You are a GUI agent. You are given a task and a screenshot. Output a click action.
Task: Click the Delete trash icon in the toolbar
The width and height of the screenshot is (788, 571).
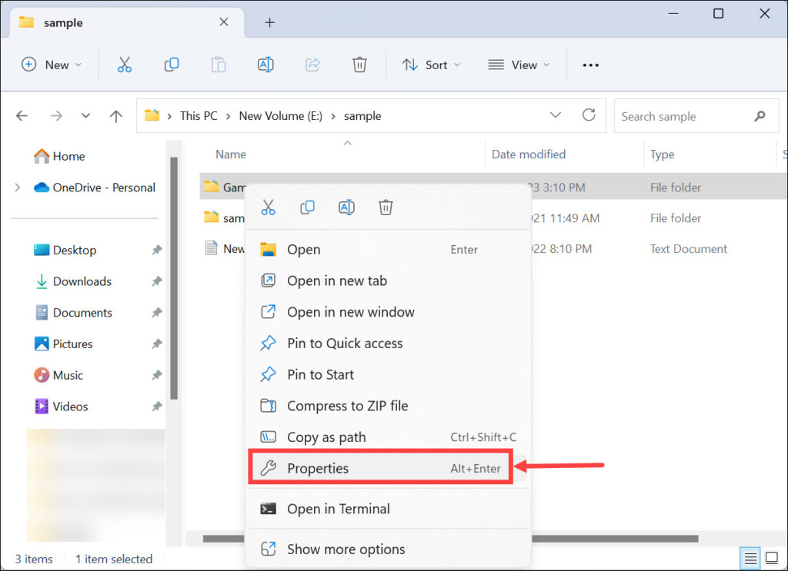tap(359, 65)
